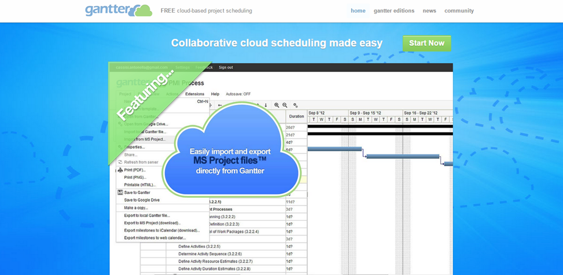563x275 pixels.
Task: Click the zoom in magnifier icon
Action: [277, 105]
